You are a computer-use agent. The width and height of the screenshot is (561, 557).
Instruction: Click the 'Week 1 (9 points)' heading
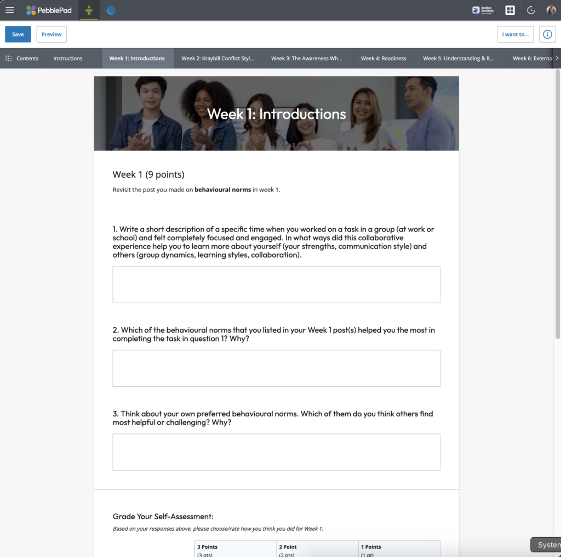coord(148,175)
